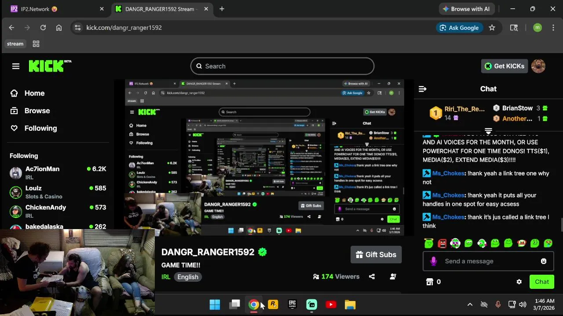Open the chat shop icon showing 0
Image resolution: width=563 pixels, height=316 pixels.
pyautogui.click(x=430, y=282)
